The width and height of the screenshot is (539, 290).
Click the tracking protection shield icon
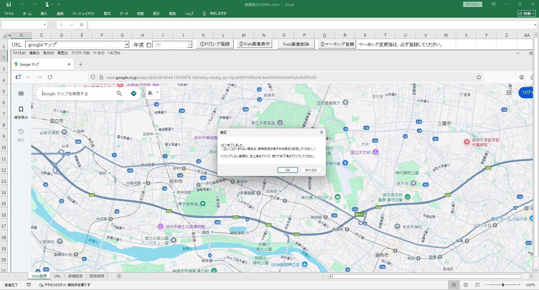[x=93, y=77]
